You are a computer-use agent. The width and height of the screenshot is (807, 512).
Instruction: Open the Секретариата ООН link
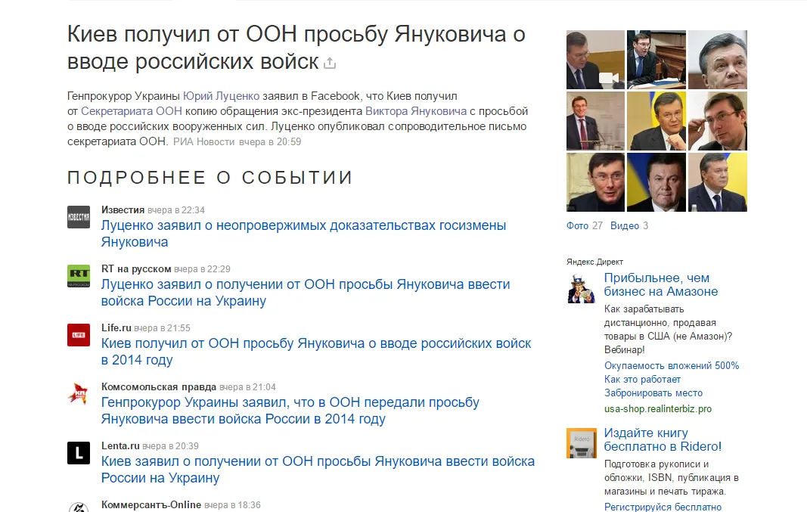click(132, 111)
